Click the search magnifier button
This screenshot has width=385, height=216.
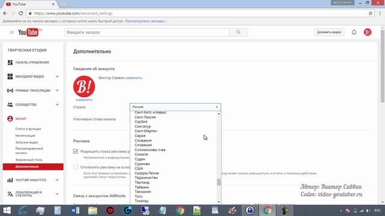[238, 32]
